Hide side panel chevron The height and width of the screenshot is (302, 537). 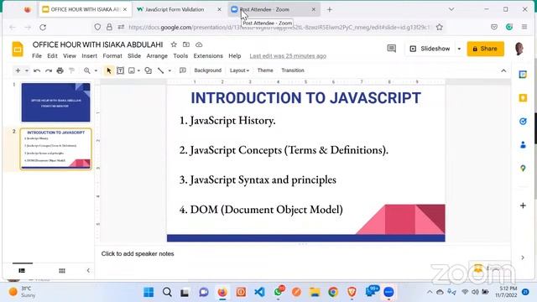523,258
